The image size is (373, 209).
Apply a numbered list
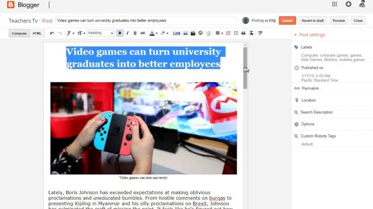[228, 33]
